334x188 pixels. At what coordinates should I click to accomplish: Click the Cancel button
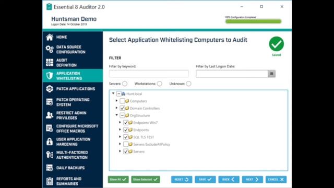(276, 180)
